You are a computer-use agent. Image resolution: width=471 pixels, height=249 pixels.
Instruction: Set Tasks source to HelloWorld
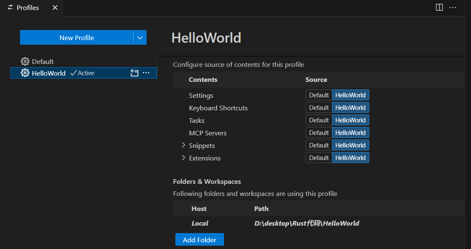click(x=350, y=120)
